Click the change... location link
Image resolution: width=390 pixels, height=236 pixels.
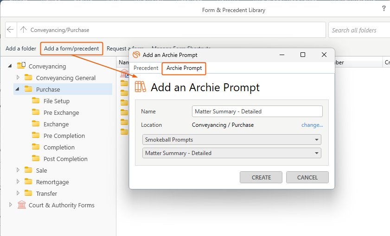click(x=312, y=125)
